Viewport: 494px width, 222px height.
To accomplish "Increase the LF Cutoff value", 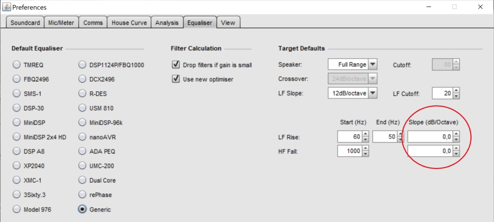I will click(456, 90).
